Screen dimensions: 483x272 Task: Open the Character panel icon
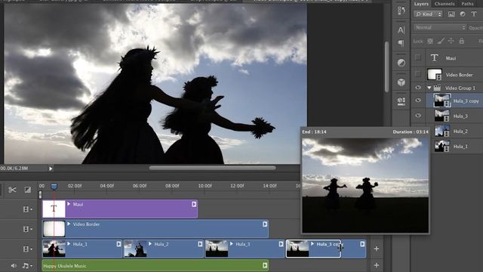pos(401,30)
